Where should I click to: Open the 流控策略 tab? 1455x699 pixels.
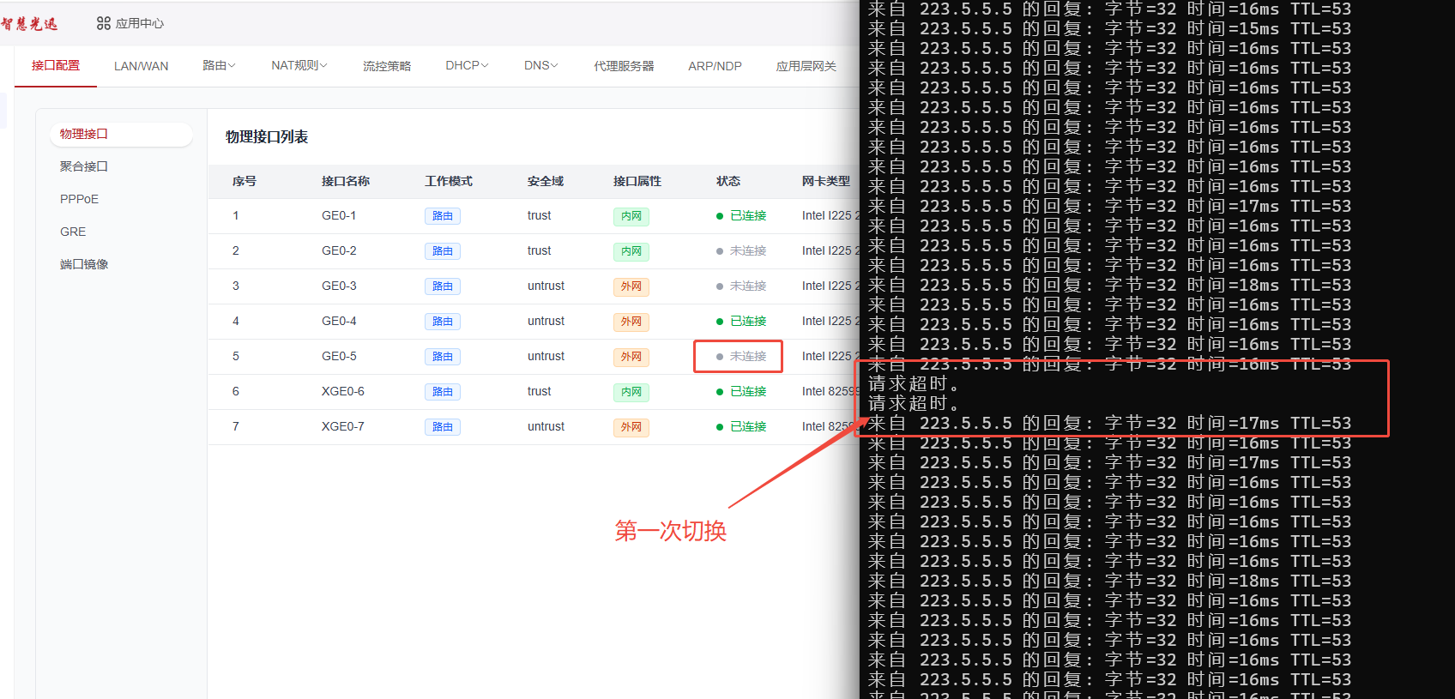387,66
